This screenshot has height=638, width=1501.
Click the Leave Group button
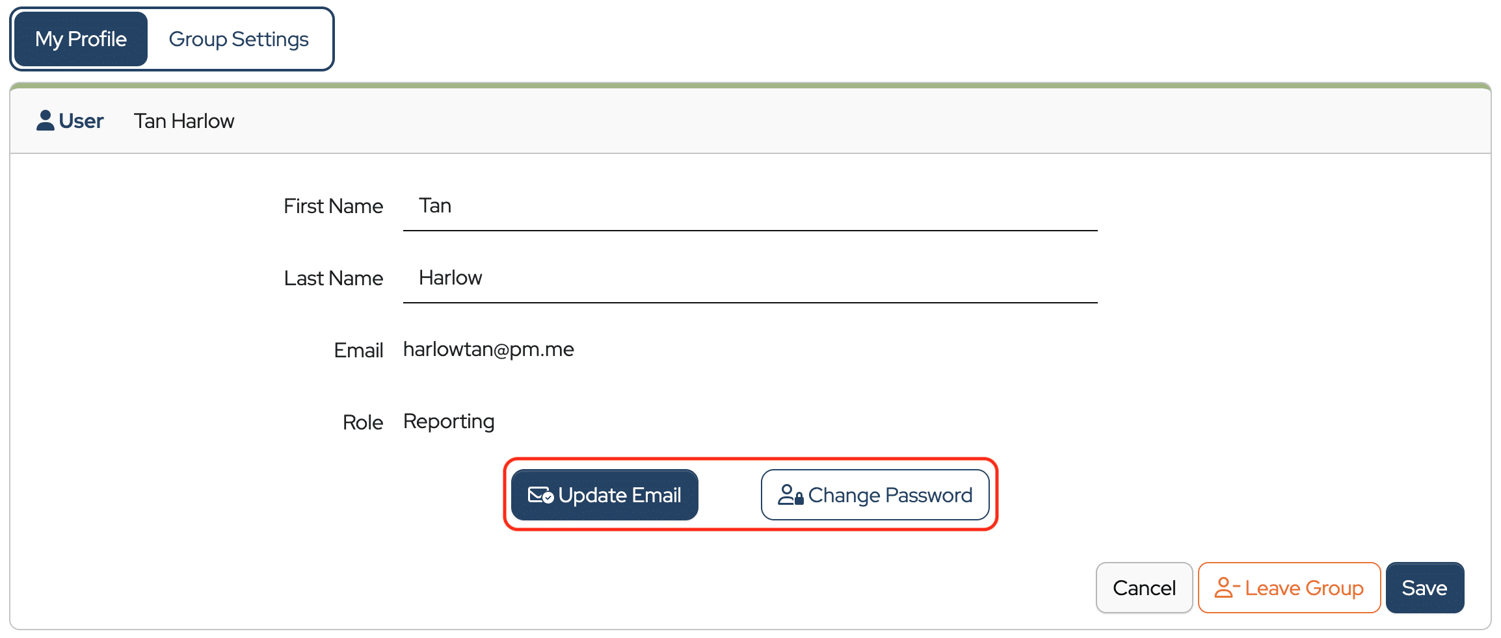[1290, 588]
